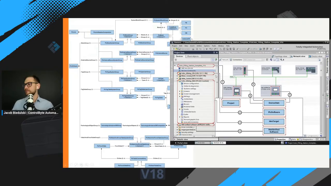
Task: Click the Go online toolbar icon
Action: [x=237, y=49]
